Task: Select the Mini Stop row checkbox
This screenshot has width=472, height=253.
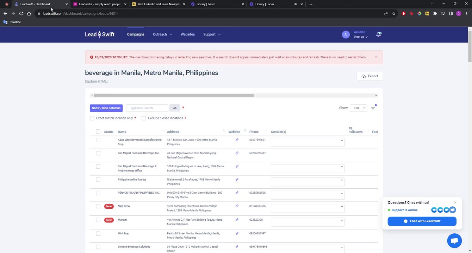Action: click(98, 234)
